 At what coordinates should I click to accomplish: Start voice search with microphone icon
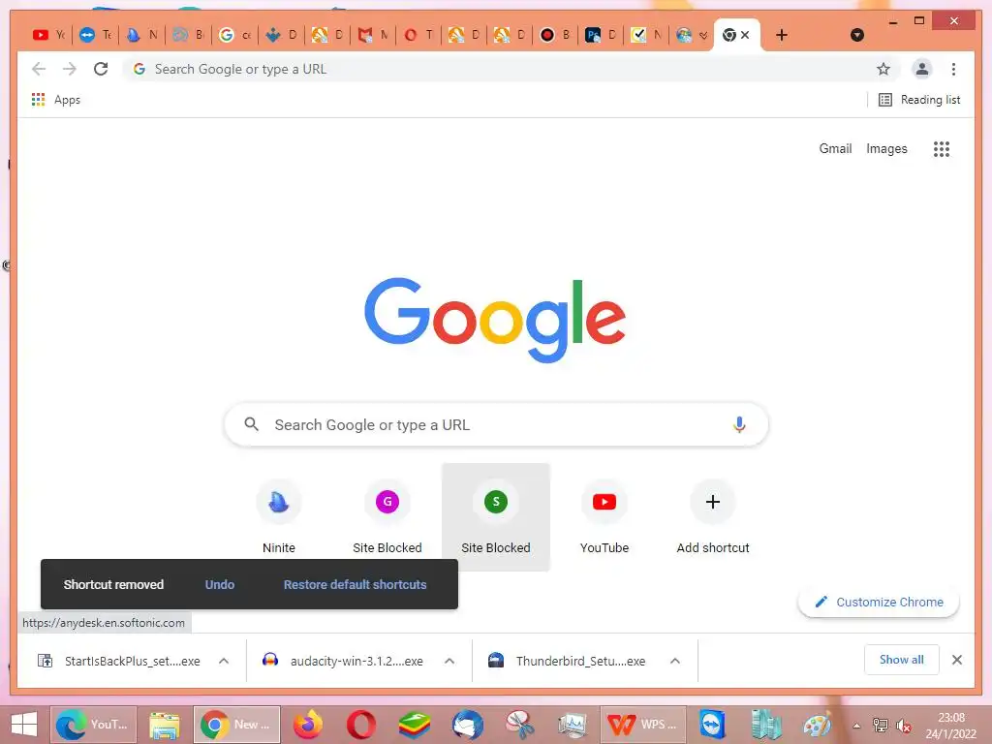[x=739, y=424]
